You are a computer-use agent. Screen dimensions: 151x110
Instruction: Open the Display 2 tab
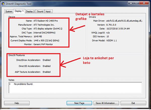pos(30,12)
